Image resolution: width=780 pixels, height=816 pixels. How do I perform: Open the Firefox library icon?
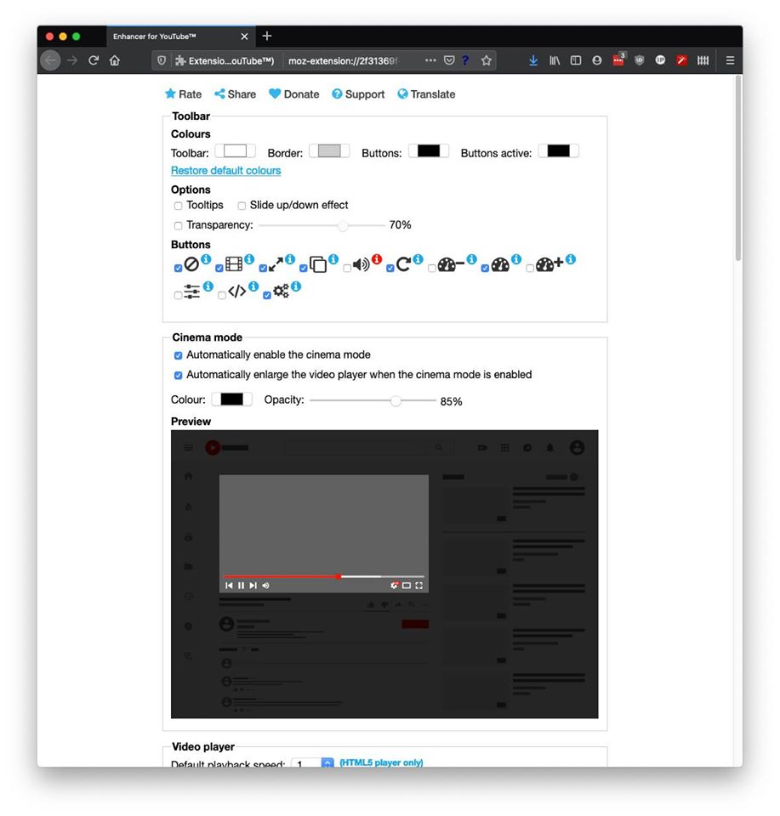coord(555,60)
